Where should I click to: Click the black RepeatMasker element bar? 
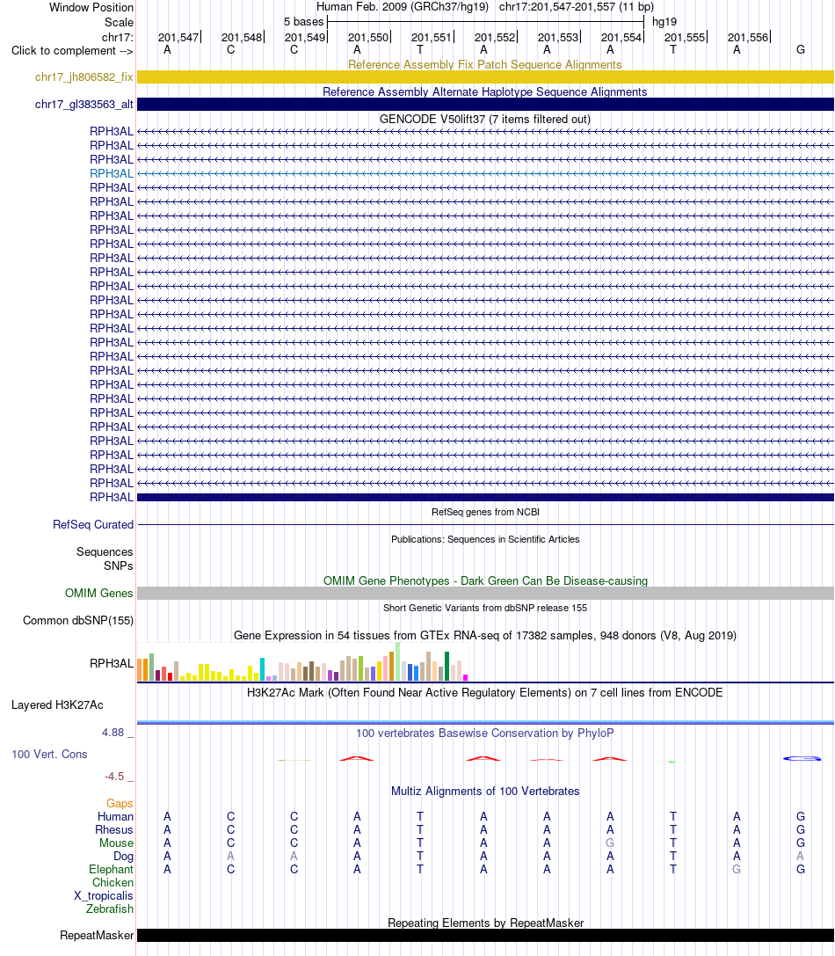click(x=485, y=935)
